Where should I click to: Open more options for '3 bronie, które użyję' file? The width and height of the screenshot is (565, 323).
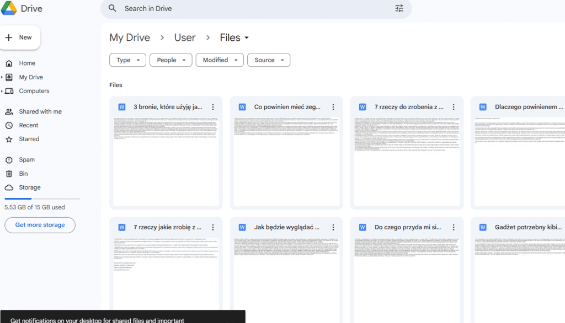(213, 107)
